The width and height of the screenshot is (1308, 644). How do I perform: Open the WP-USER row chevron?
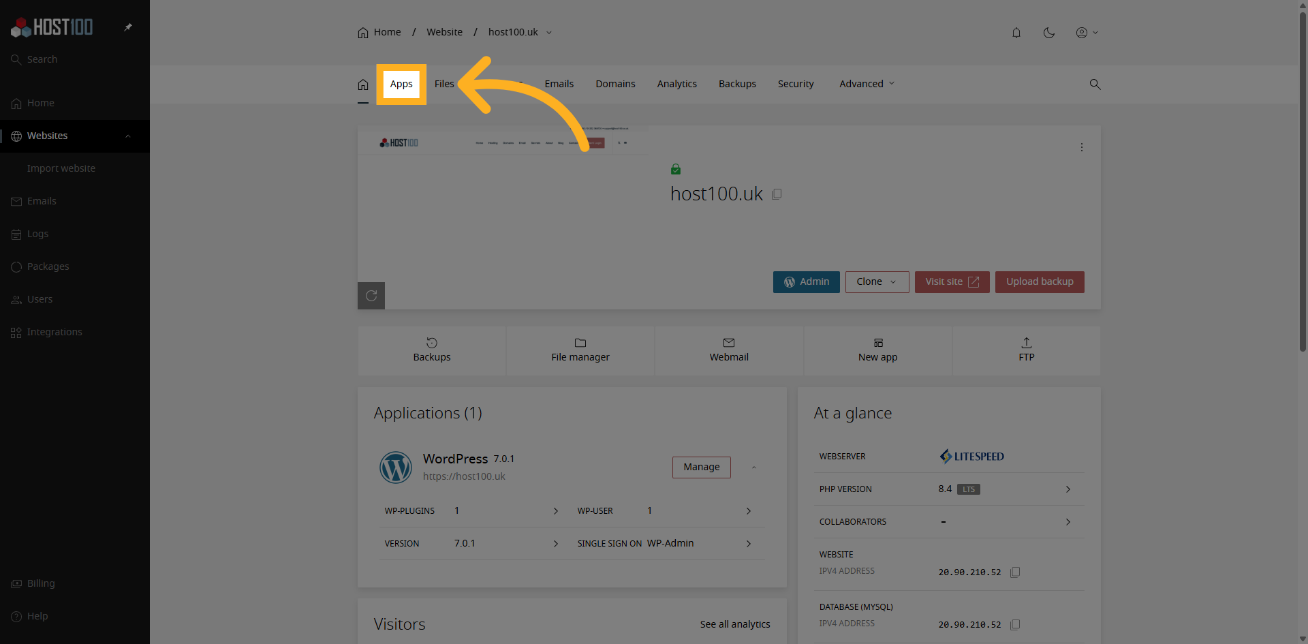(749, 511)
